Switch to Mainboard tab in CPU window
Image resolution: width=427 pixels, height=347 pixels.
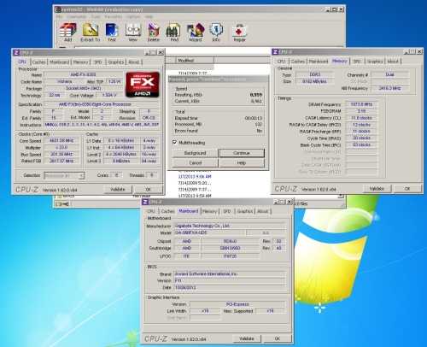[60, 62]
